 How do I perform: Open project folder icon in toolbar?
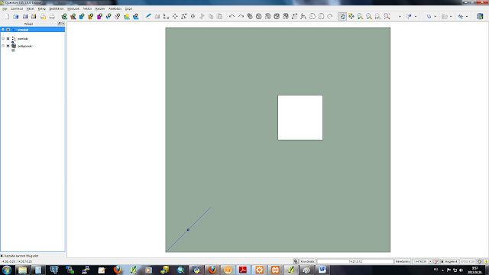[x=16, y=16]
